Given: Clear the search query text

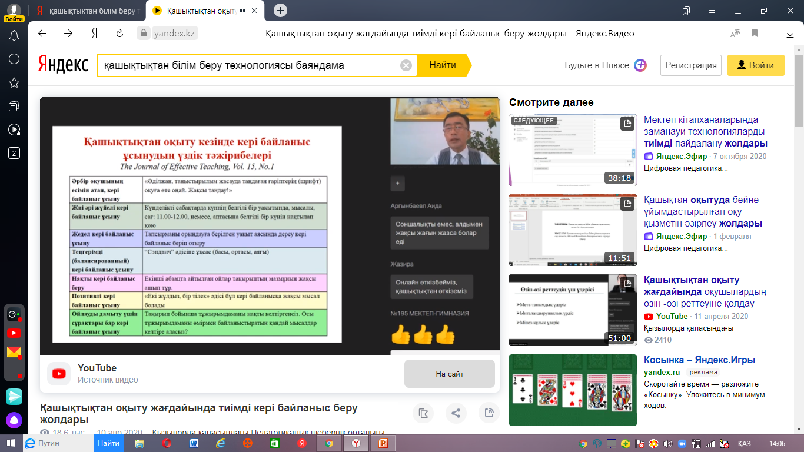Looking at the screenshot, I should coord(406,65).
